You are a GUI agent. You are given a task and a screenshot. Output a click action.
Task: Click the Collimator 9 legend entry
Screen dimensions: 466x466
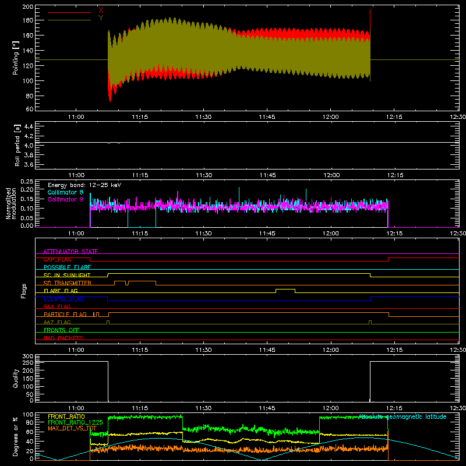65,199
